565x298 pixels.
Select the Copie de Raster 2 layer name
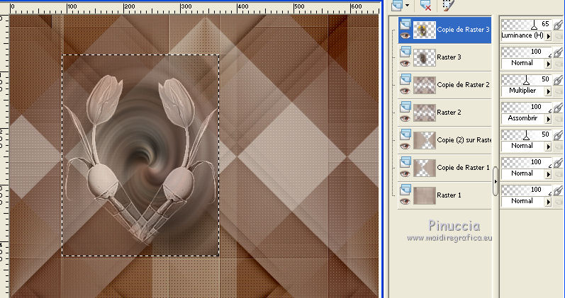[x=464, y=85]
